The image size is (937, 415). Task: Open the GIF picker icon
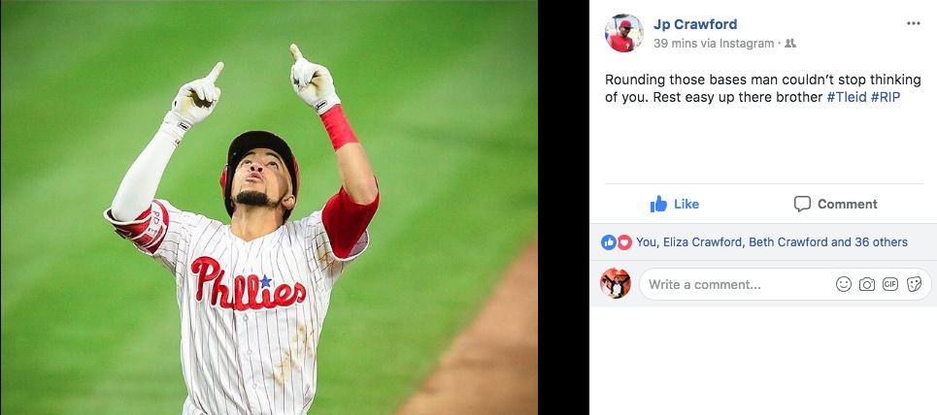tap(890, 284)
